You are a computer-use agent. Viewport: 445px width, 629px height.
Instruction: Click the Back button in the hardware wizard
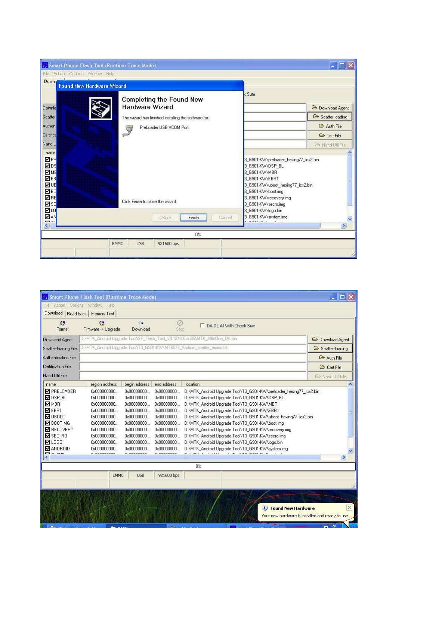point(165,217)
